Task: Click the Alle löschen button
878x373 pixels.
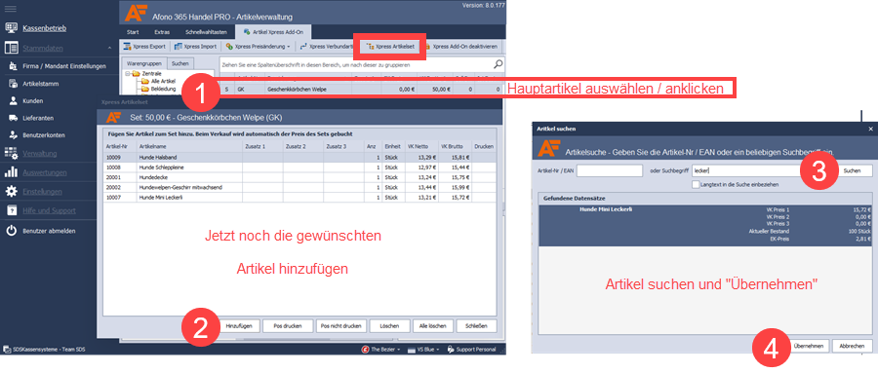Action: tap(432, 325)
